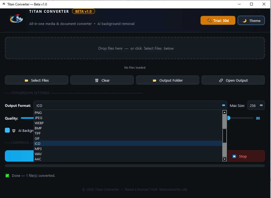The height and width of the screenshot is (198, 271).
Task: Click the trash icon on Clear button
Action: [97, 80]
